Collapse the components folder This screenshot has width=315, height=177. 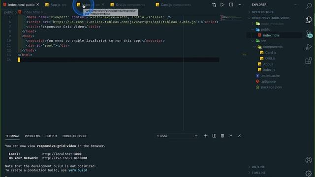coord(273,47)
